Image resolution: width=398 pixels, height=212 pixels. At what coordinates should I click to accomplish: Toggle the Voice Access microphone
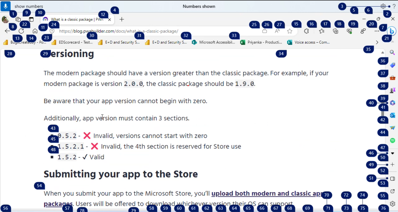pos(5,6)
